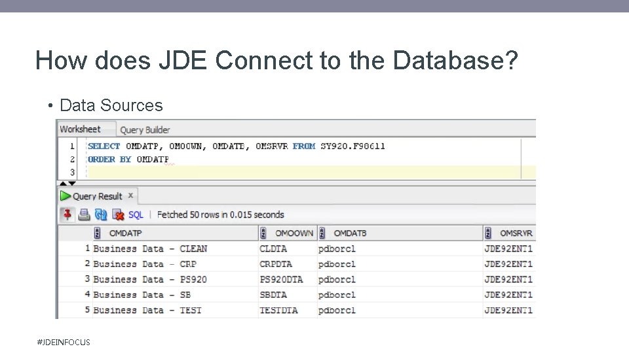The width and height of the screenshot is (629, 353).
Task: Click the OMDATB column header
Action: [350, 233]
